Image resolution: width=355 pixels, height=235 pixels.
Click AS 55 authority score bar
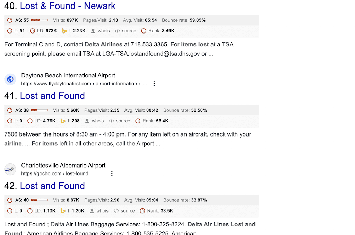40,20
